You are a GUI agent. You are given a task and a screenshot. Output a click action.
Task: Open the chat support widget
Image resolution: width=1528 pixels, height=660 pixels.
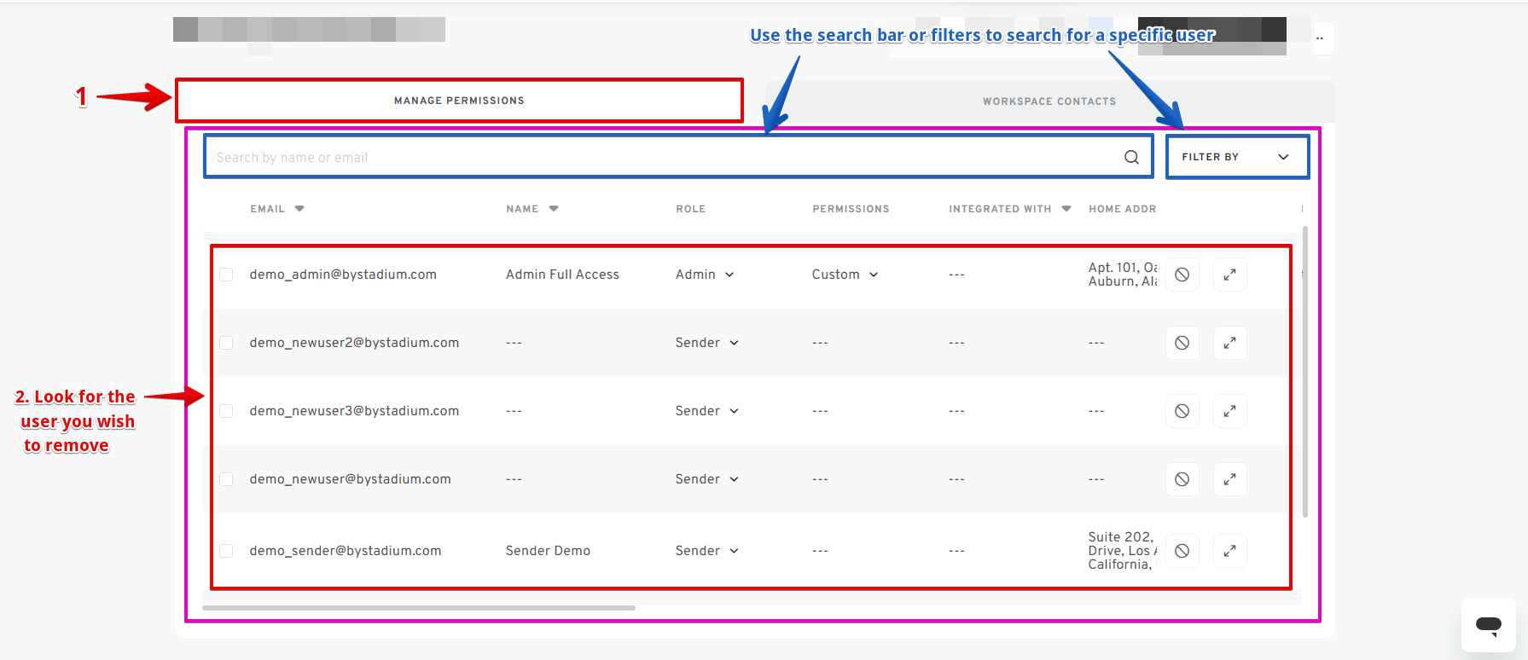[x=1488, y=626]
